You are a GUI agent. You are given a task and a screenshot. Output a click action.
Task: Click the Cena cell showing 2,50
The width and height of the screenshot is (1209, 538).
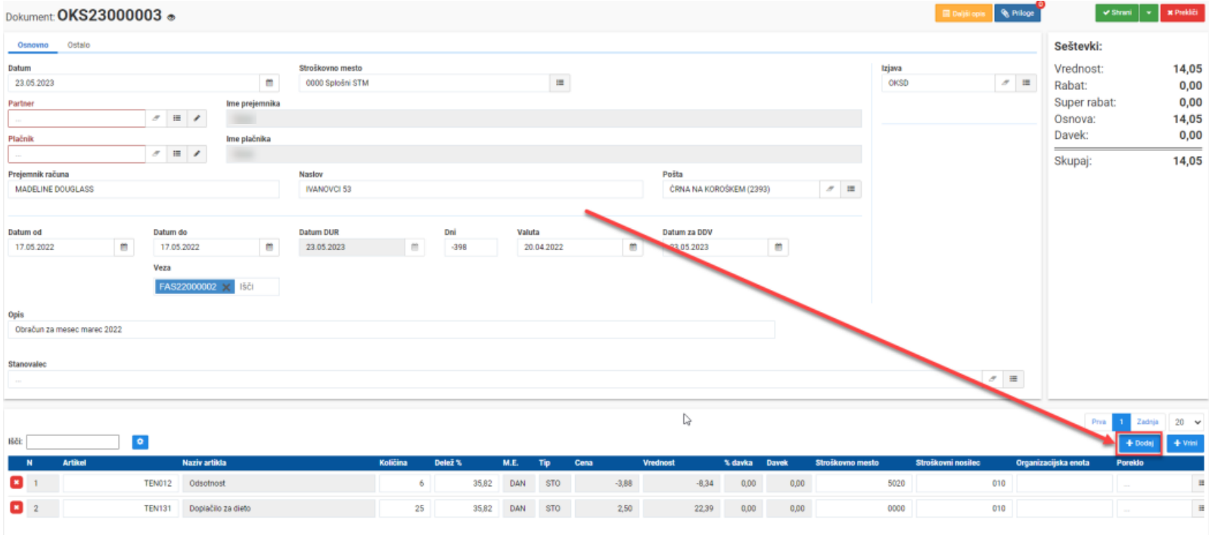(x=607, y=509)
